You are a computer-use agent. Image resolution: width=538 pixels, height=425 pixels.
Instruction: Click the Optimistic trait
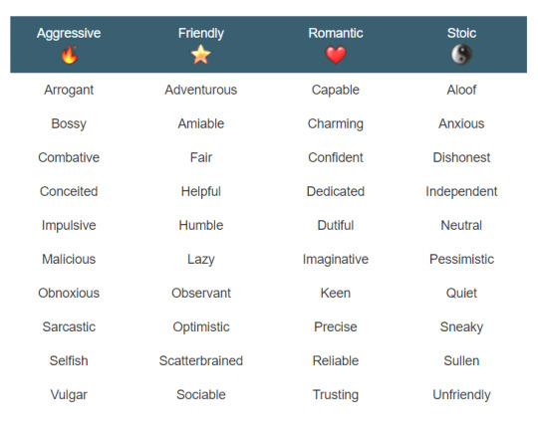click(x=200, y=327)
